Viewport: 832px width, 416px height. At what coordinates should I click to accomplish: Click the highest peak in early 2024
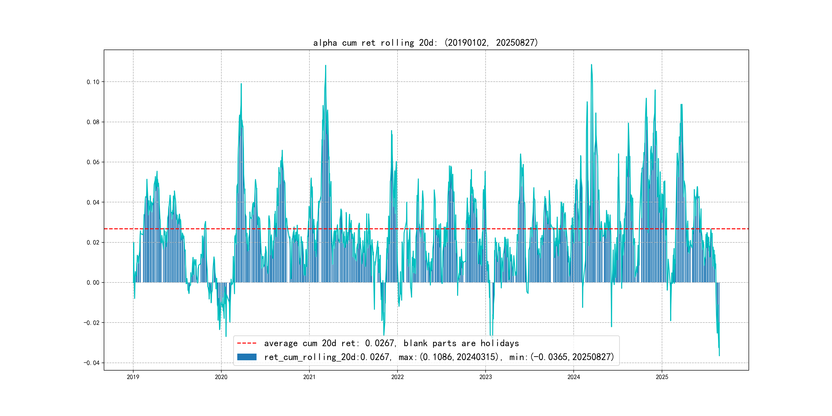pos(591,65)
